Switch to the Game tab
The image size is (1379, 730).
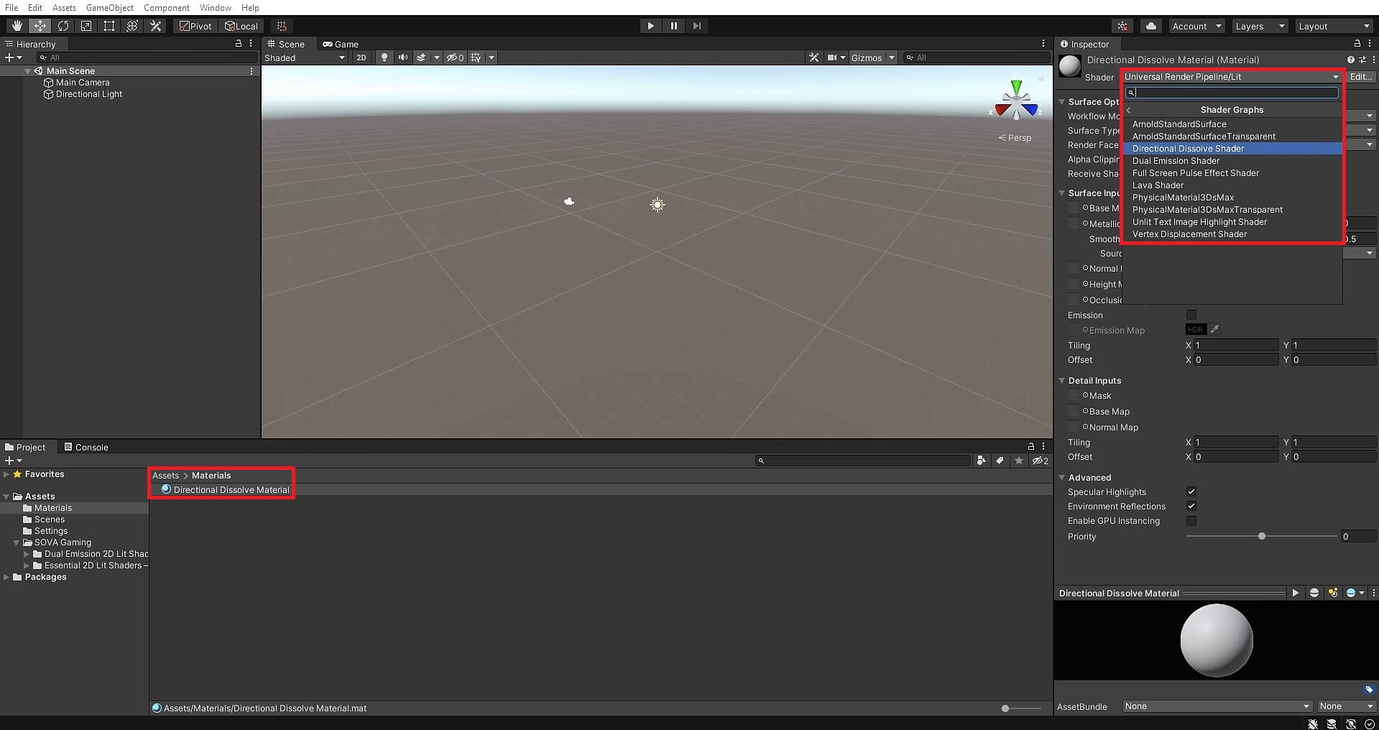tap(340, 44)
